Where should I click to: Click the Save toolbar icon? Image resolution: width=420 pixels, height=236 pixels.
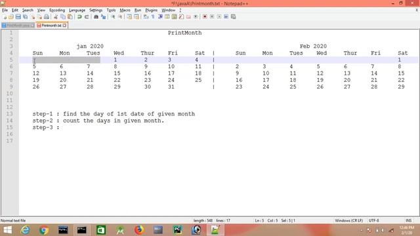[x=18, y=17]
